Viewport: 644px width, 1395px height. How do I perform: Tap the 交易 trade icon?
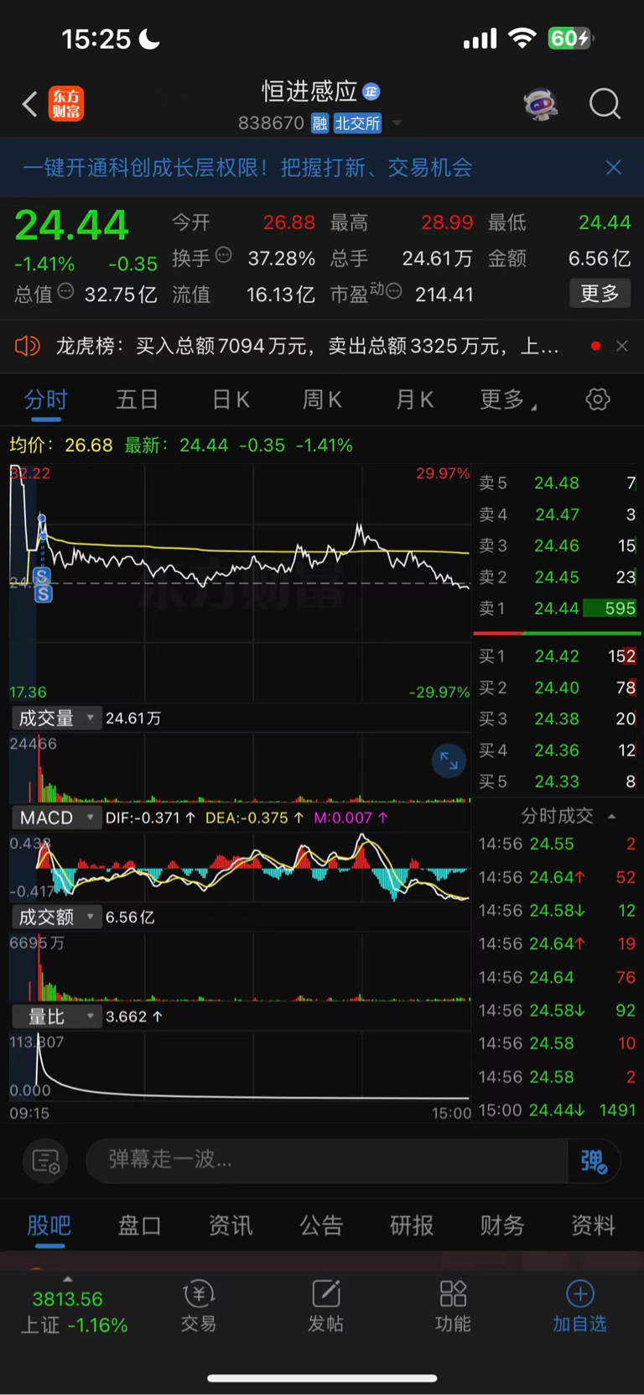pos(199,1307)
